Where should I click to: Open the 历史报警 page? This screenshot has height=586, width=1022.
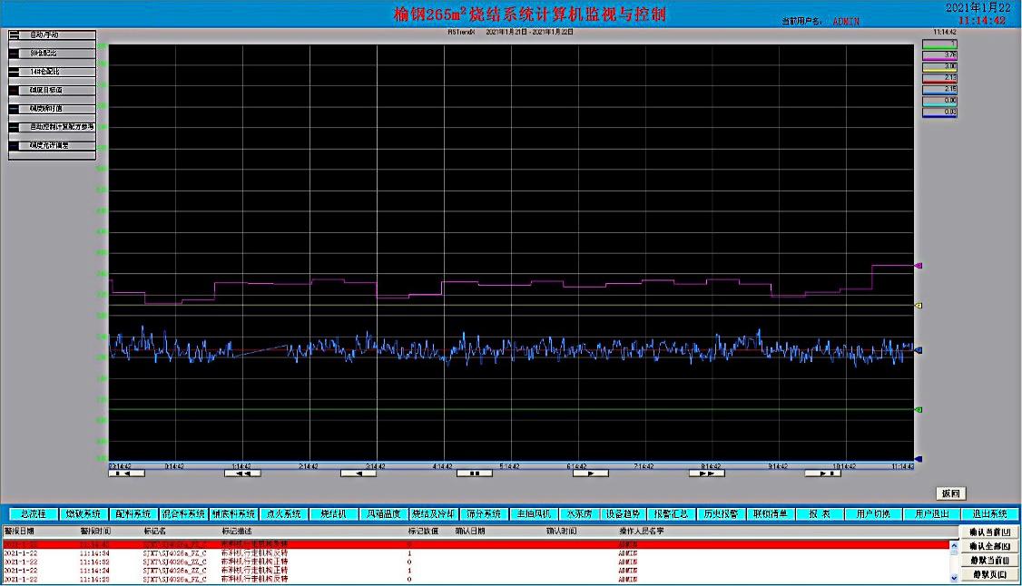[x=722, y=513]
